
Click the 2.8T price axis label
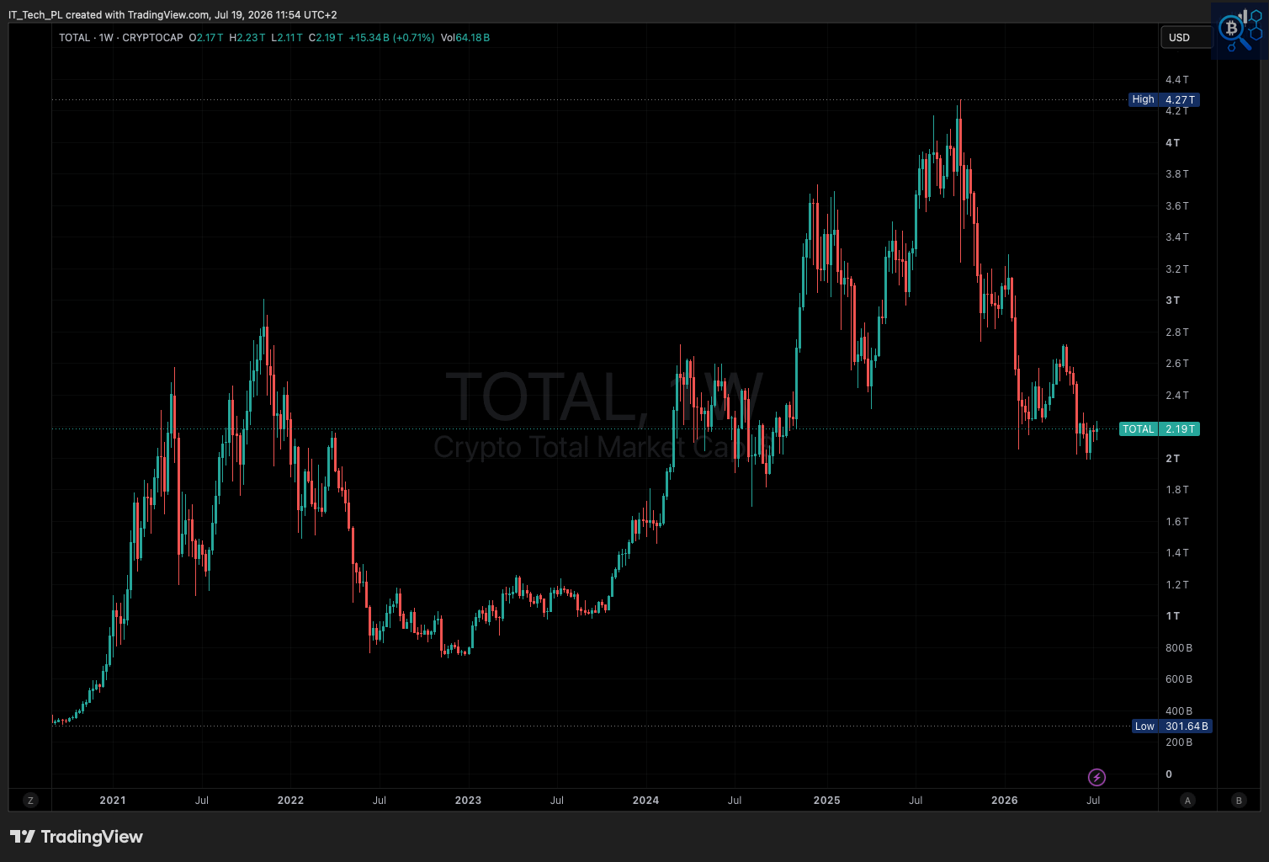tap(1177, 333)
